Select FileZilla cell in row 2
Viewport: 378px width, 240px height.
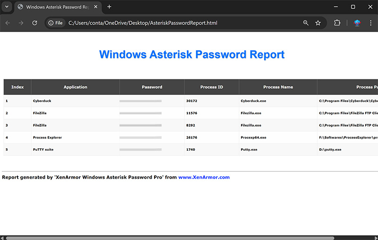pyautogui.click(x=75, y=113)
